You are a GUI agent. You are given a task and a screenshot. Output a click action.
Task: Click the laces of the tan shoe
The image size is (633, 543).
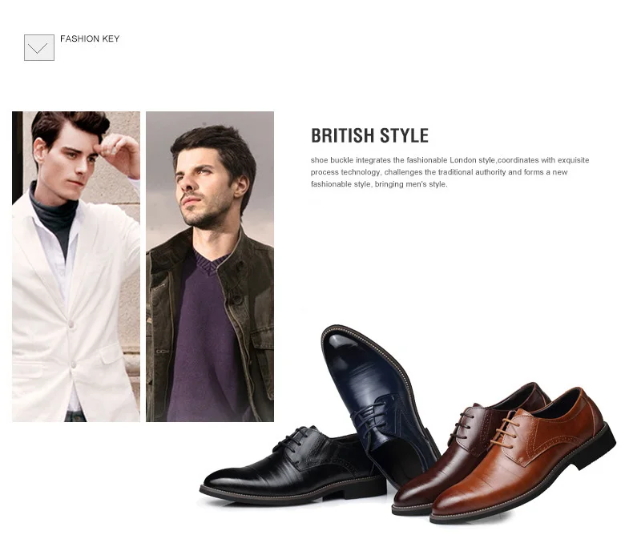pos(504,430)
